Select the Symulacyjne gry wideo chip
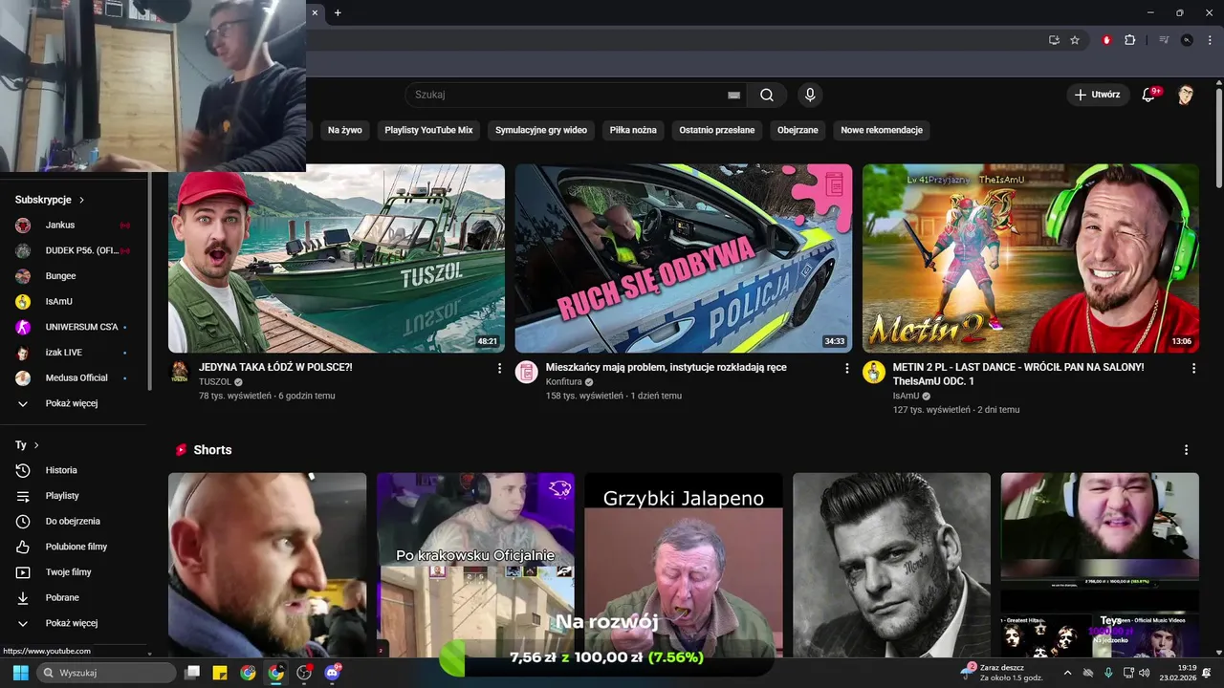Image resolution: width=1224 pixels, height=688 pixels. tap(541, 130)
